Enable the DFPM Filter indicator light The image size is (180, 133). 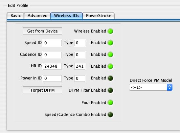tap(110, 90)
